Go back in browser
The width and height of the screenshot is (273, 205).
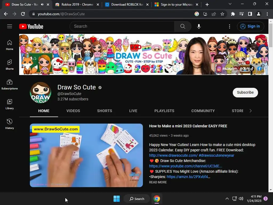tap(6, 14)
